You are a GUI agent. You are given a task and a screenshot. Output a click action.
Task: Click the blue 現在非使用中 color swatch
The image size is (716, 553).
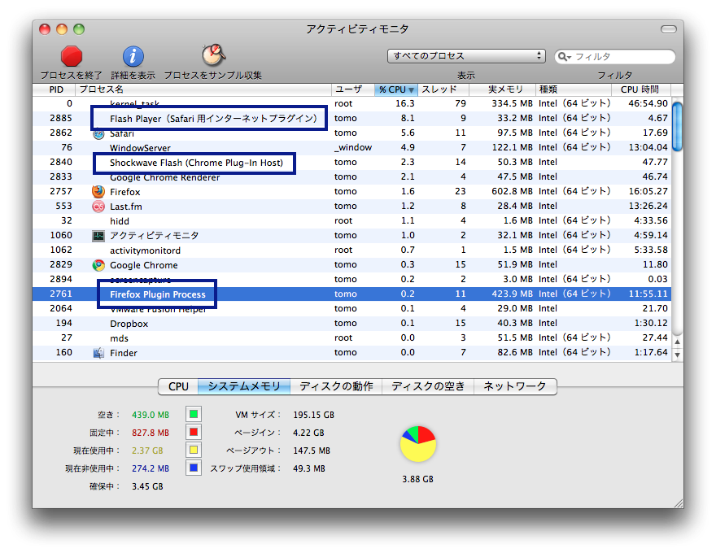[194, 468]
